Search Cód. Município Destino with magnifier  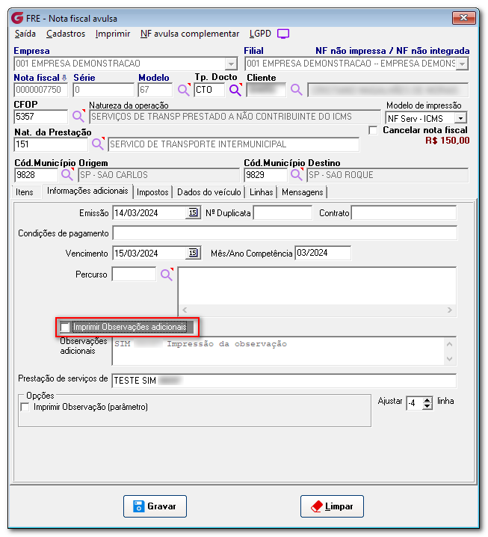click(297, 175)
